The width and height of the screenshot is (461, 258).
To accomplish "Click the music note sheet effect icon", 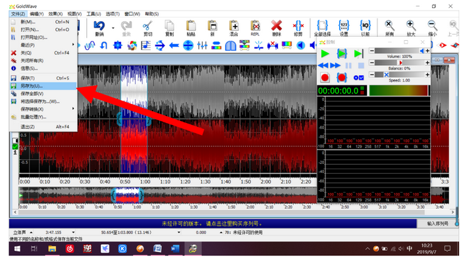I will tap(146, 45).
